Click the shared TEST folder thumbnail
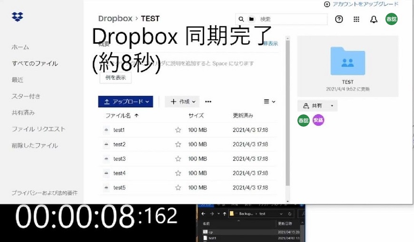 [x=348, y=61]
